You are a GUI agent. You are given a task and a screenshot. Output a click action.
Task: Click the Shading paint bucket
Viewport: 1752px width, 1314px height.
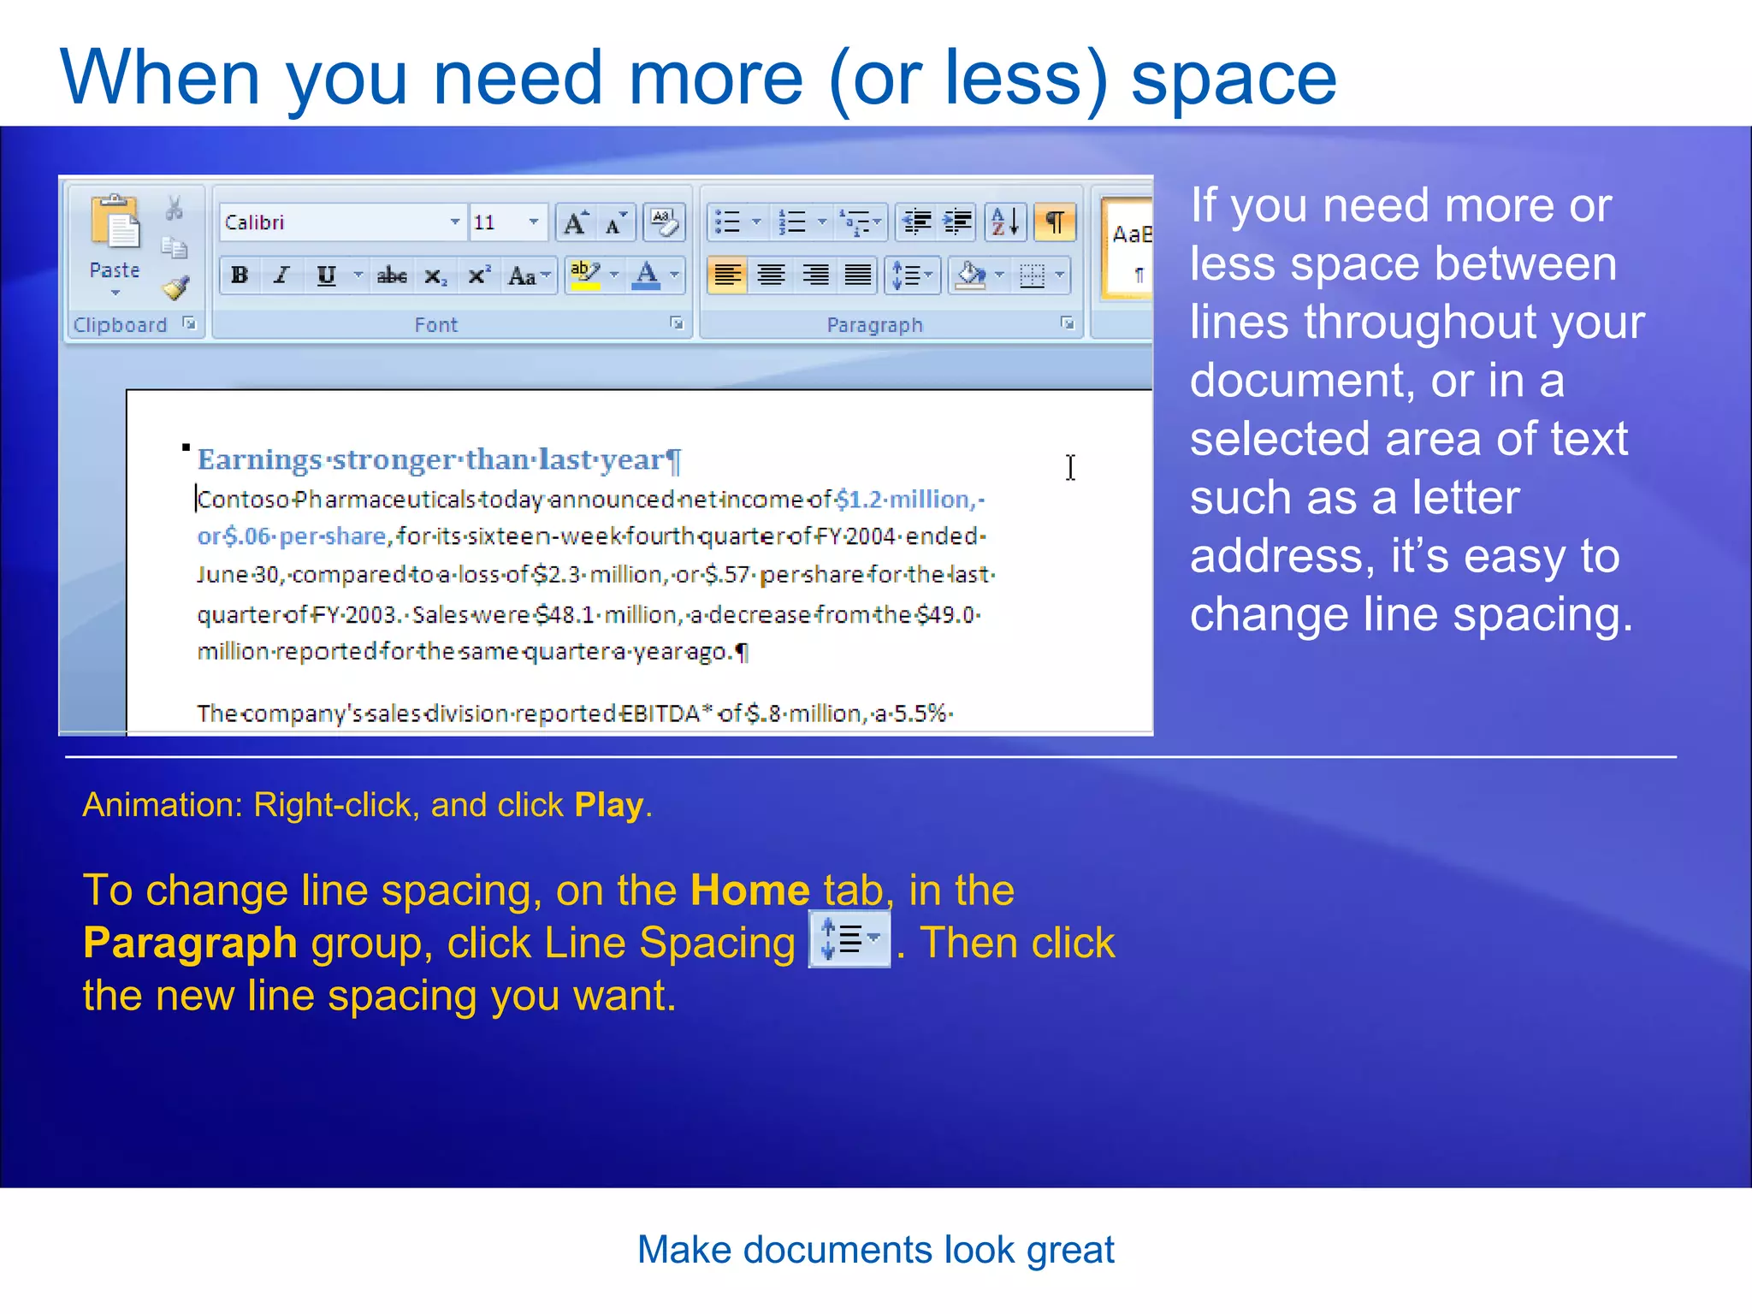[x=970, y=275]
